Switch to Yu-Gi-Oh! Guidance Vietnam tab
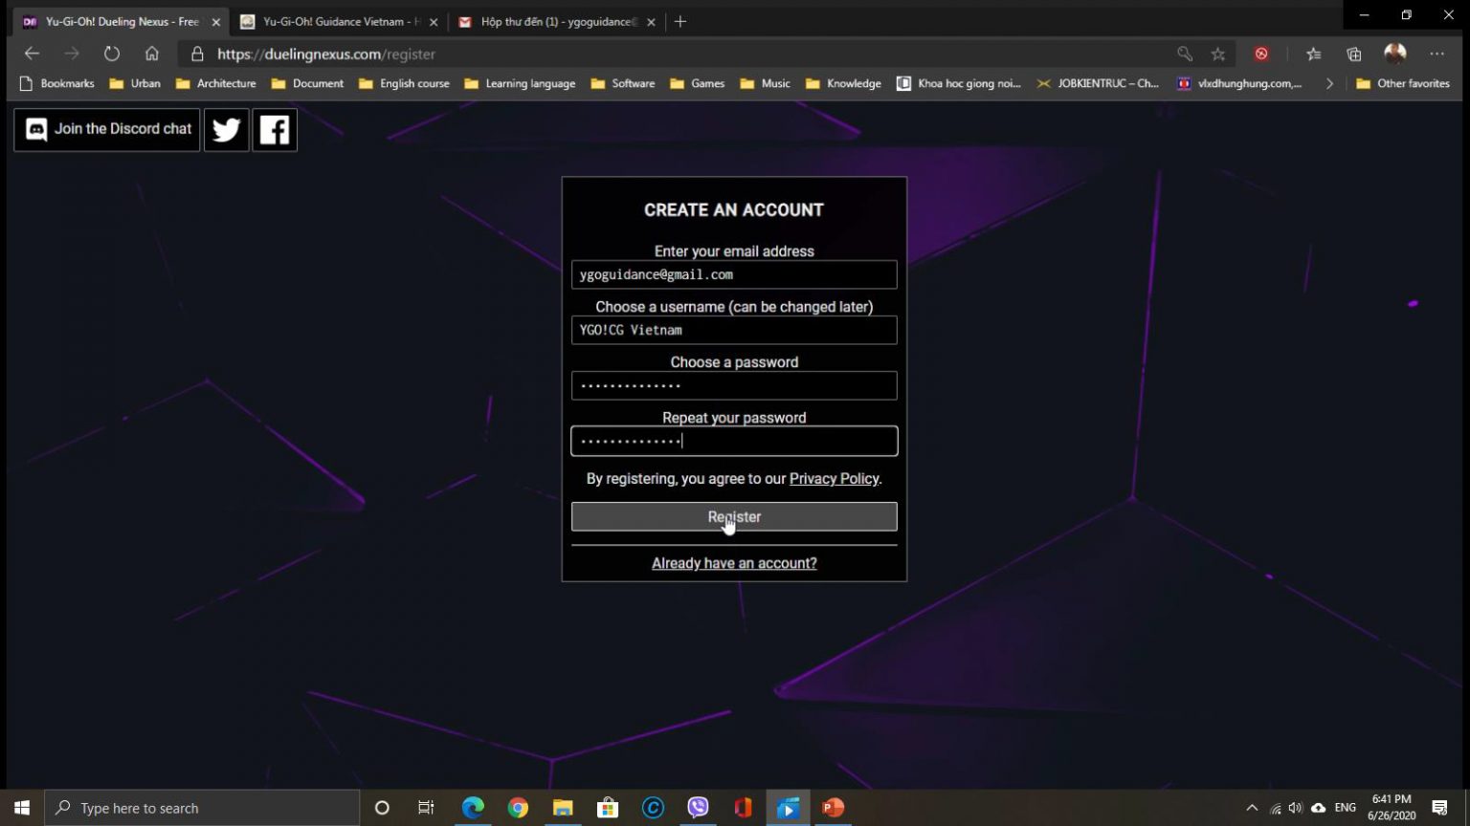This screenshot has height=826, width=1470. pyautogui.click(x=335, y=21)
